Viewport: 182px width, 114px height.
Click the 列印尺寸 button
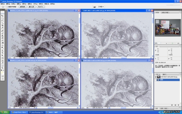[41, 7]
